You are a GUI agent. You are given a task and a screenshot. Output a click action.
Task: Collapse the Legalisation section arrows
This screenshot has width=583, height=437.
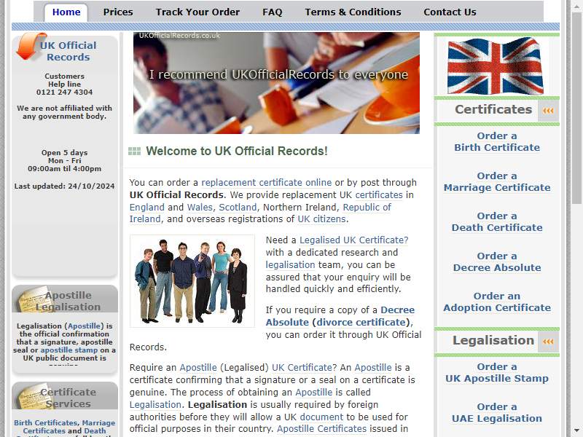(x=548, y=341)
